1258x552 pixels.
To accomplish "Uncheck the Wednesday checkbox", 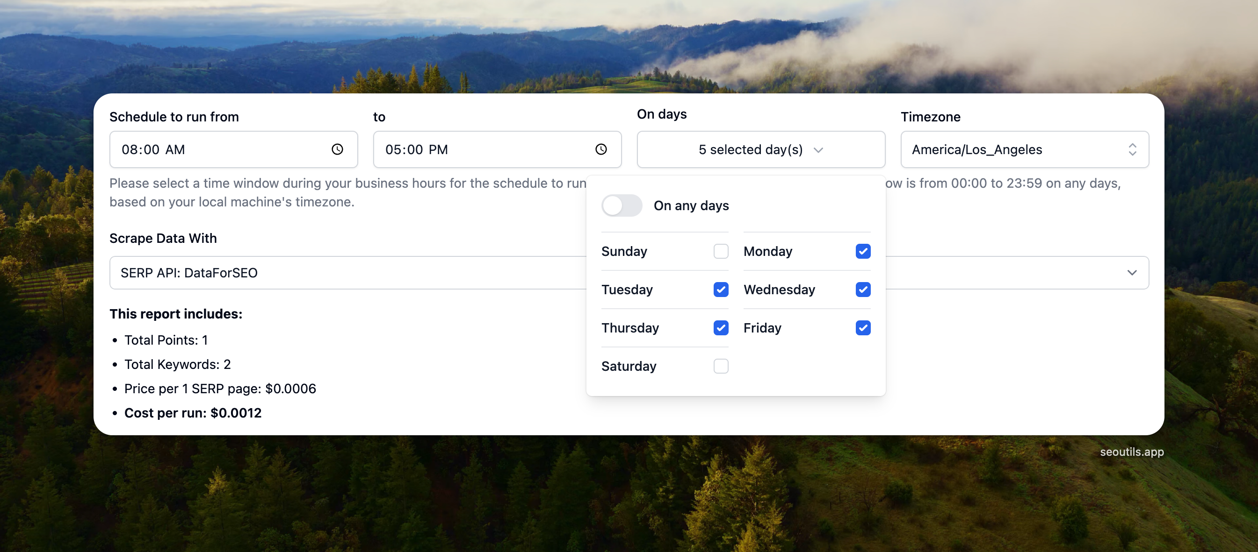I will (x=862, y=290).
